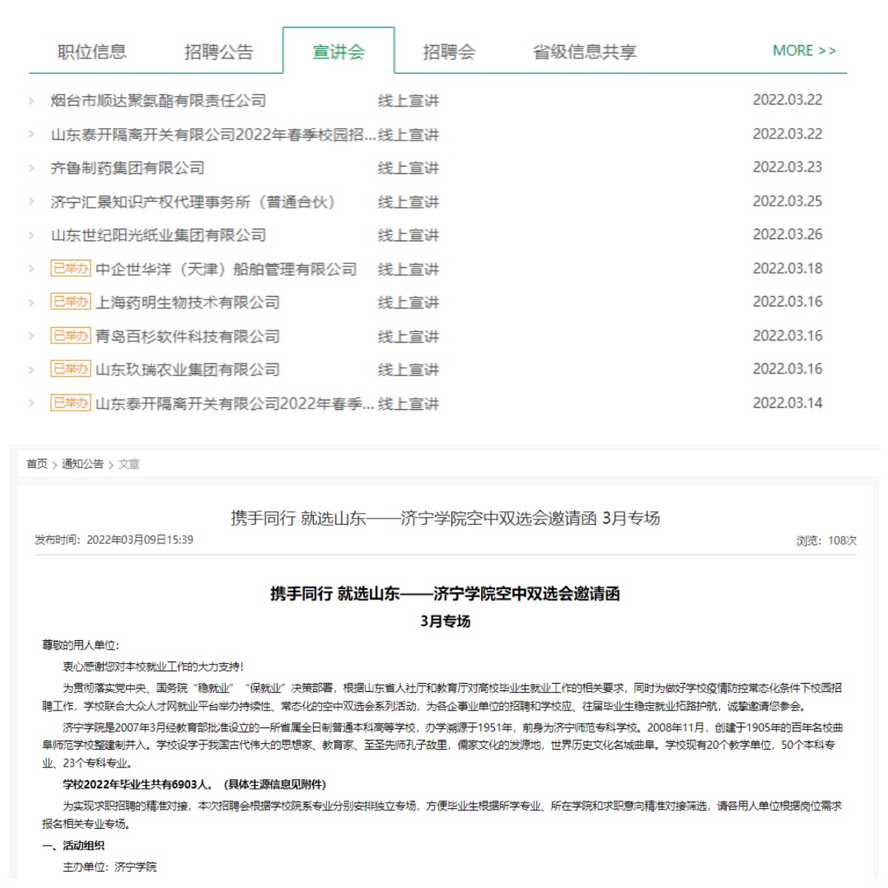Click 已举办 badge beside 中企世华洋
The height and width of the screenshot is (888, 888).
click(70, 268)
